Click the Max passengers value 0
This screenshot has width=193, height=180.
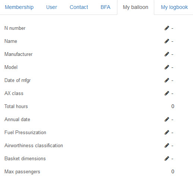pos(173,171)
